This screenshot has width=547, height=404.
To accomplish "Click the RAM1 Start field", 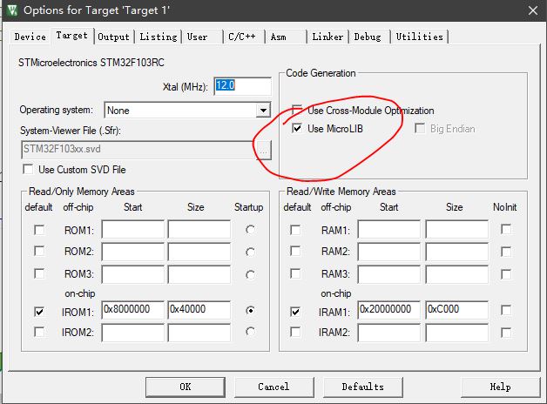I will coord(389,229).
